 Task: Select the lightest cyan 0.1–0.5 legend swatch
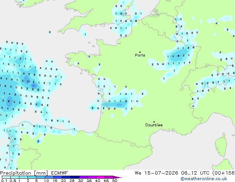(x=6, y=177)
